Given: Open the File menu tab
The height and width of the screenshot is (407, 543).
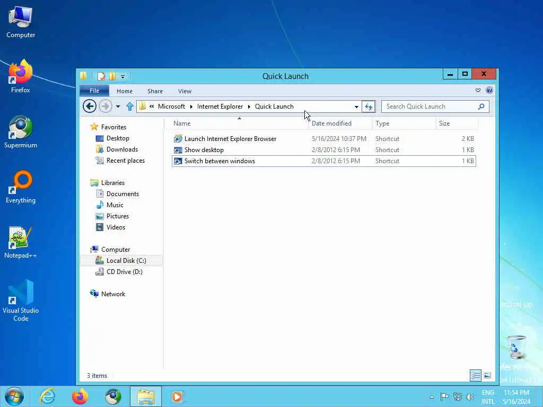Looking at the screenshot, I should point(94,91).
